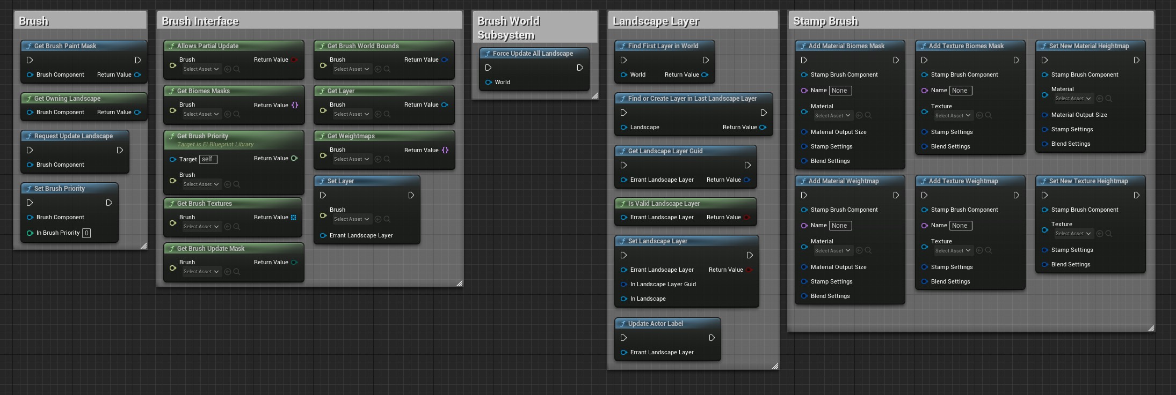Select the Get Brush Update Mask node header

point(234,249)
